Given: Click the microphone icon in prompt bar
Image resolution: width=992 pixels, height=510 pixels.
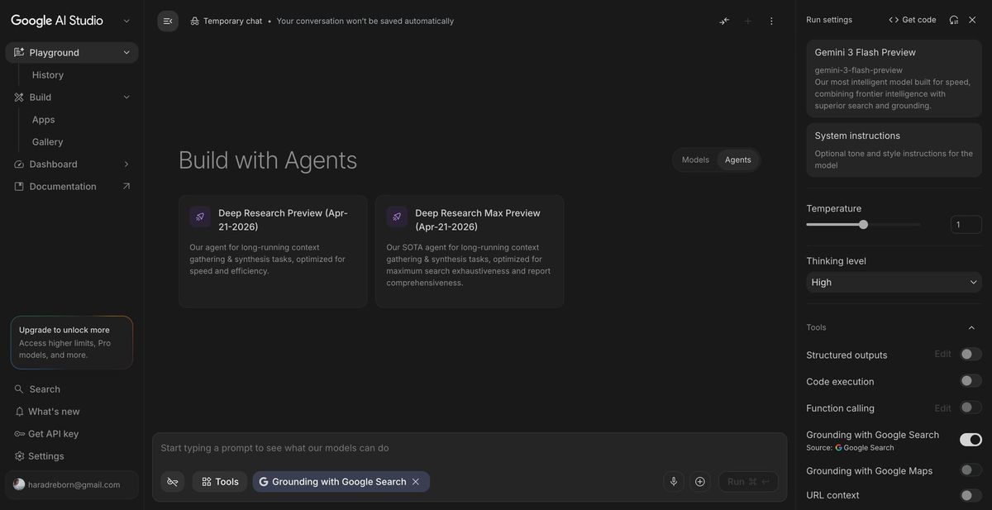Looking at the screenshot, I should (x=674, y=481).
